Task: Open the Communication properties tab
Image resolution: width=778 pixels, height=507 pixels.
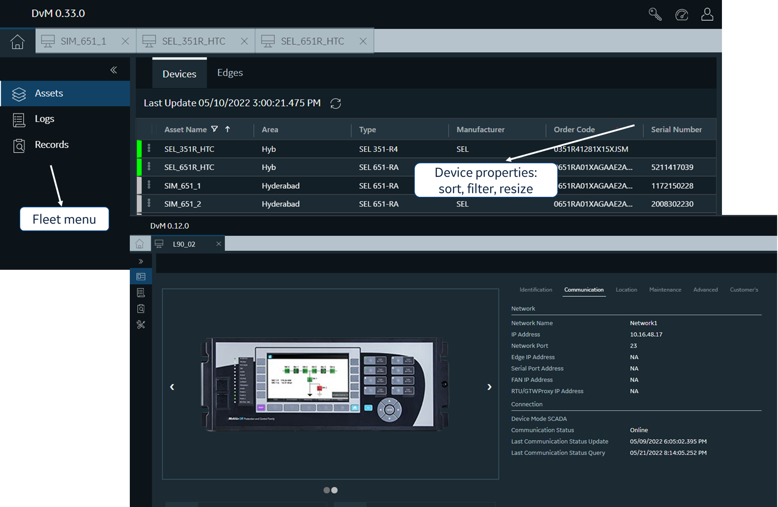Action: (584, 290)
